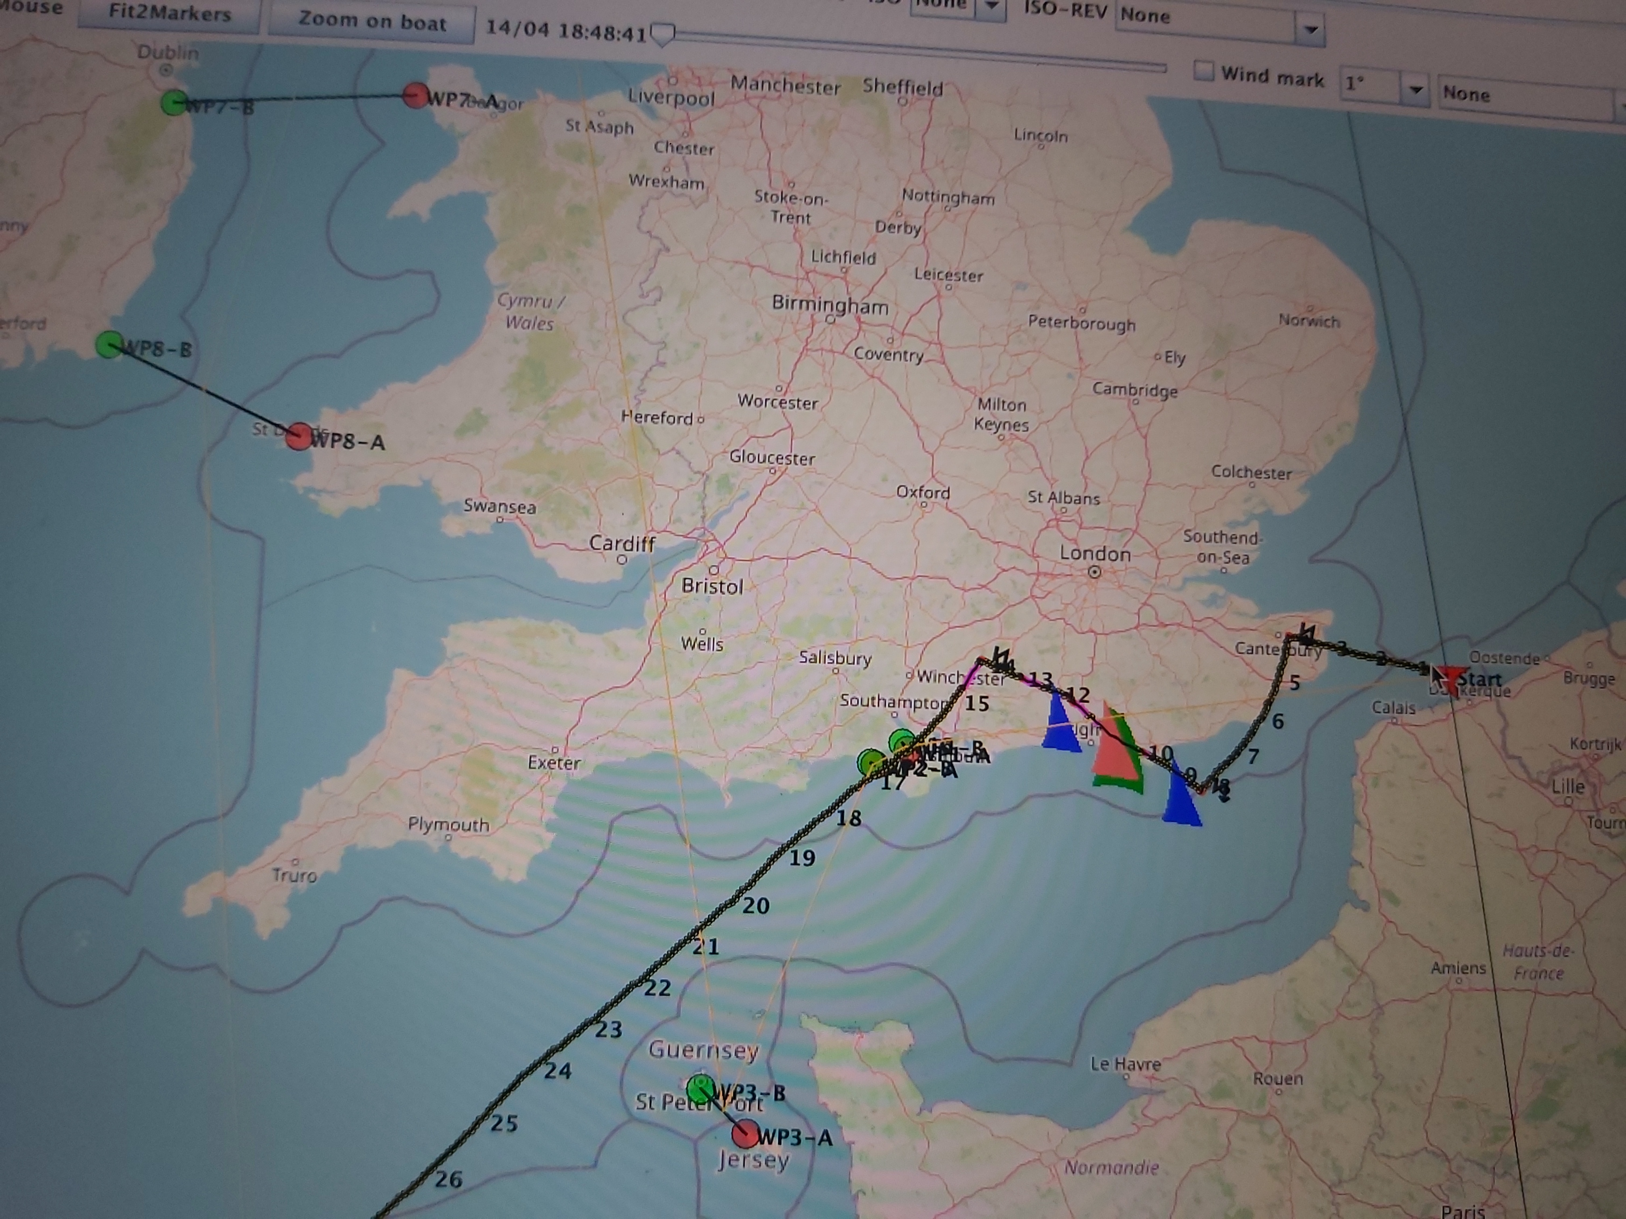This screenshot has width=1626, height=1219.
Task: Click the Fit2Markers button
Action: tap(169, 15)
